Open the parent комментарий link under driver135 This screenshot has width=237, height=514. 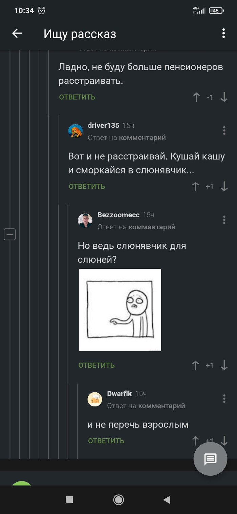click(143, 138)
